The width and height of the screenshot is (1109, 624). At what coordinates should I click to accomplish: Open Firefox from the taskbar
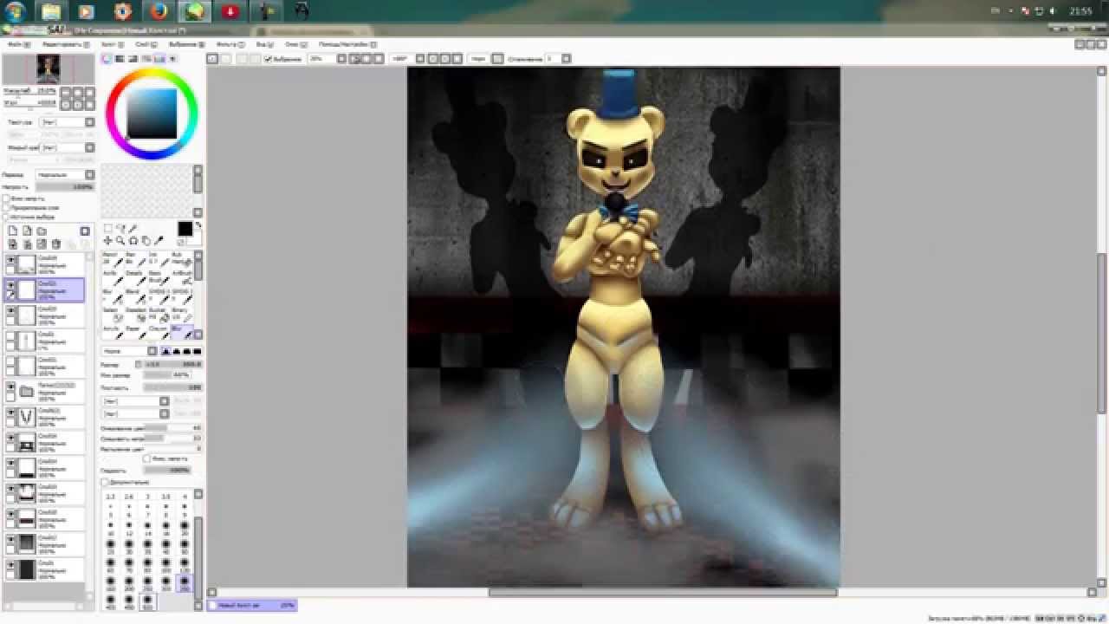click(159, 11)
